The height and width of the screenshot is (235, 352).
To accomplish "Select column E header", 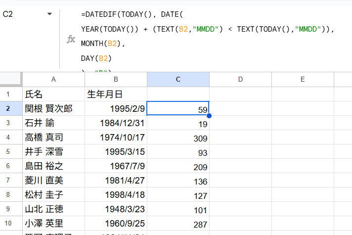I will click(x=303, y=79).
